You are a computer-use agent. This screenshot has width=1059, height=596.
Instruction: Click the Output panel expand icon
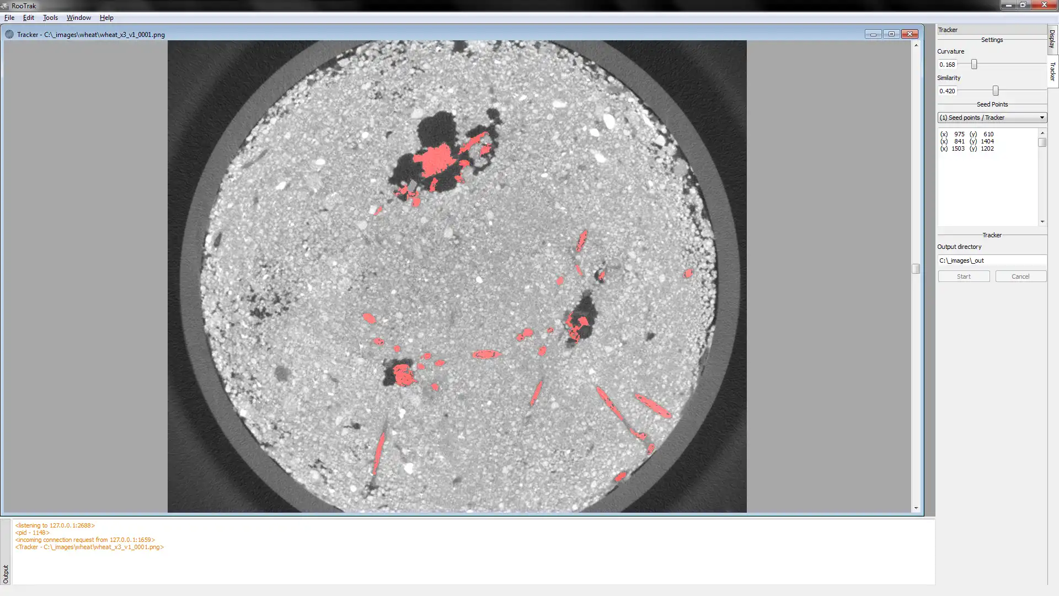click(7, 574)
